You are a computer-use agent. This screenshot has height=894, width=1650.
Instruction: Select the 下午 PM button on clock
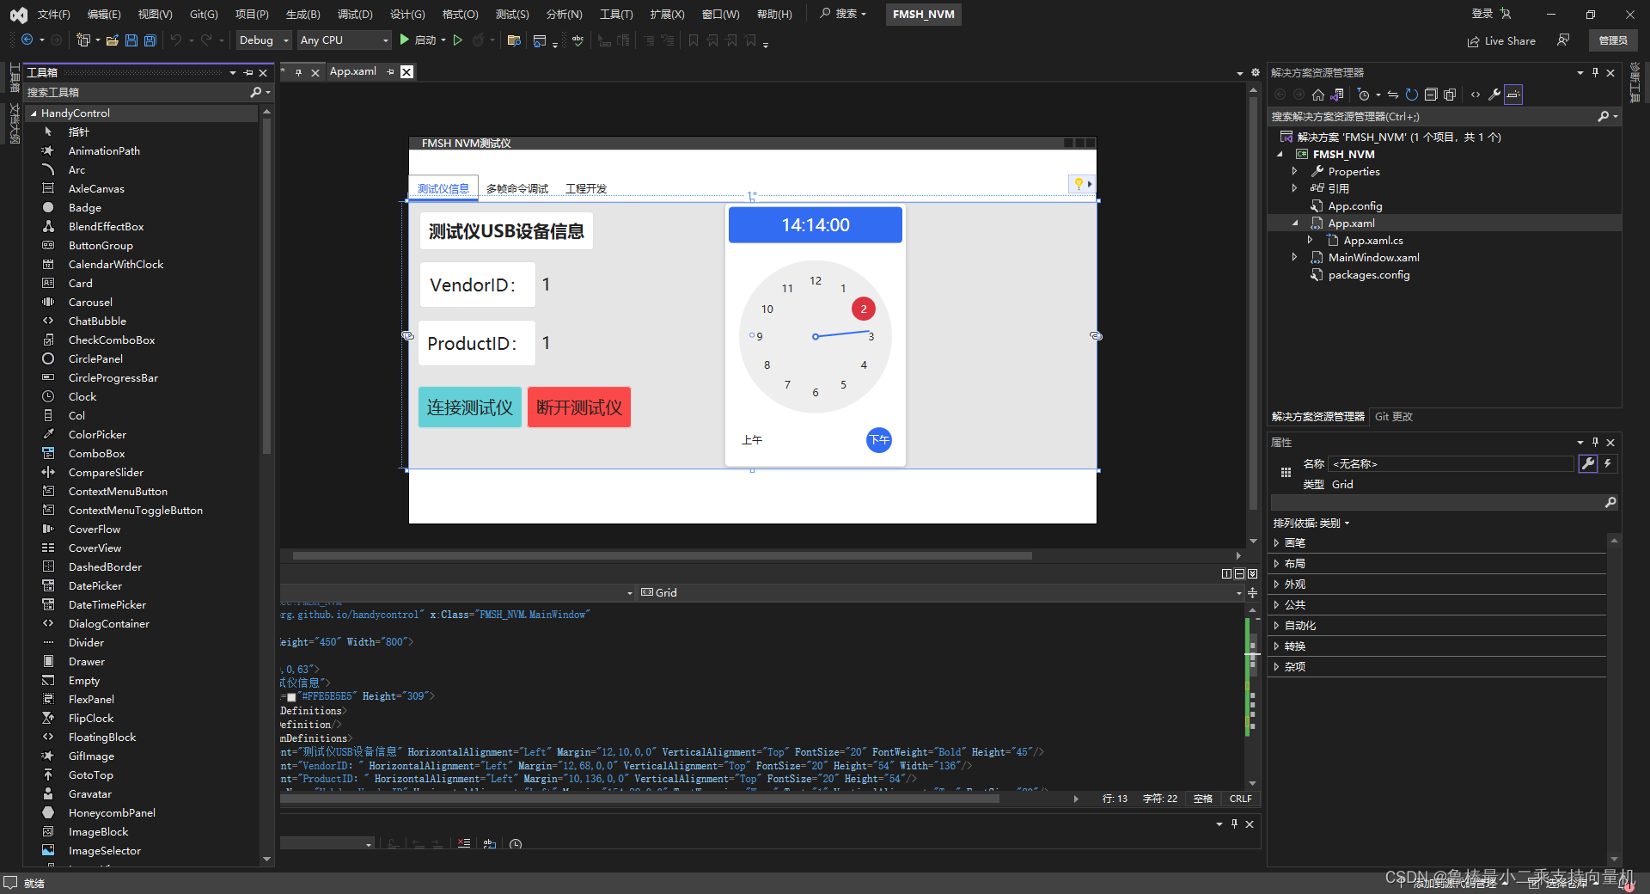878,440
